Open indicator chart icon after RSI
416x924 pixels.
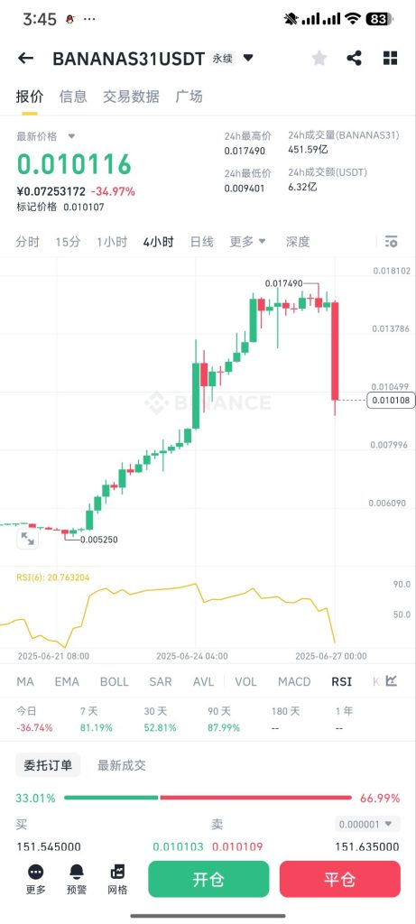392,681
